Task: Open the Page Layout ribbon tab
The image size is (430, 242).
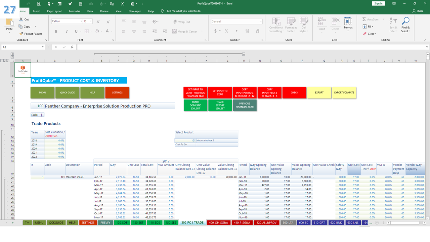Action: click(x=54, y=11)
